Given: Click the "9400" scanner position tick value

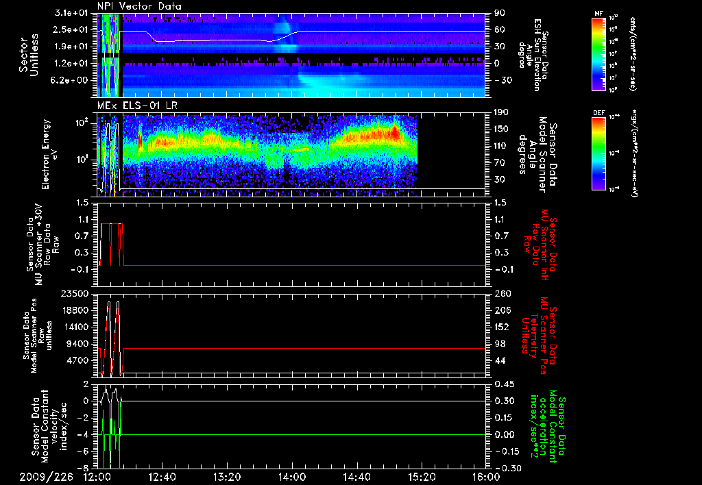Looking at the screenshot, I should click(x=78, y=344).
